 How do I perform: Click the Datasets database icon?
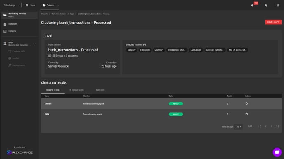point(5,24)
